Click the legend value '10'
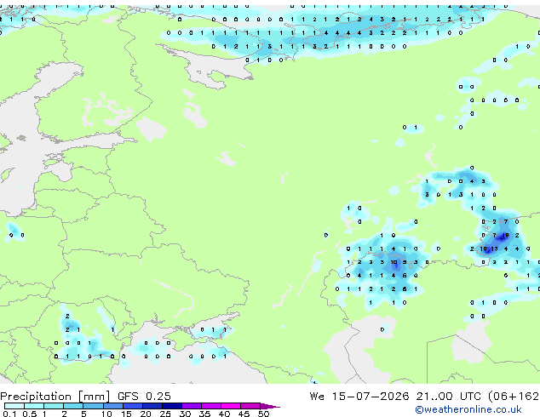The width and height of the screenshot is (540, 417). click(106, 414)
